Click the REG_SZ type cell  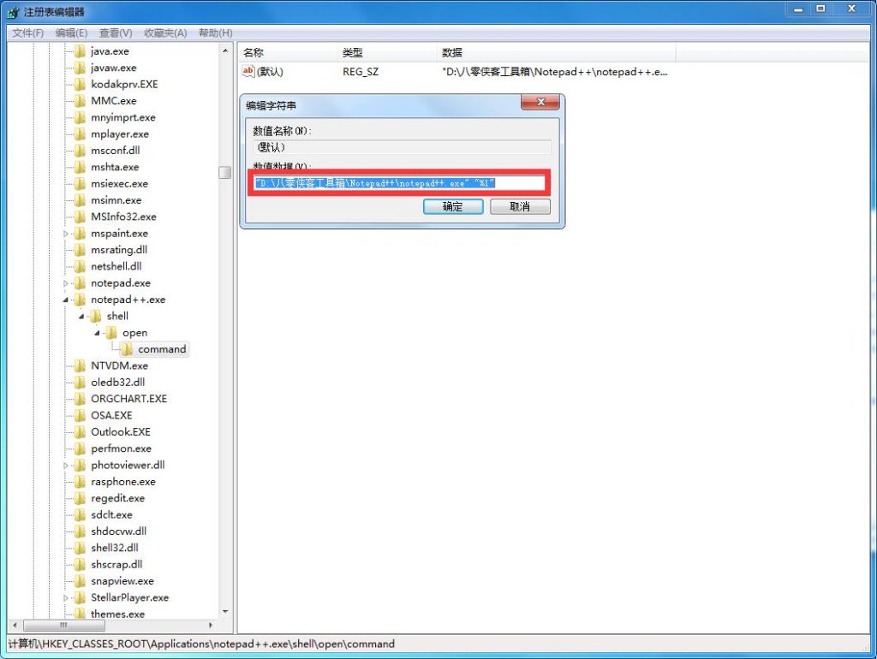361,72
